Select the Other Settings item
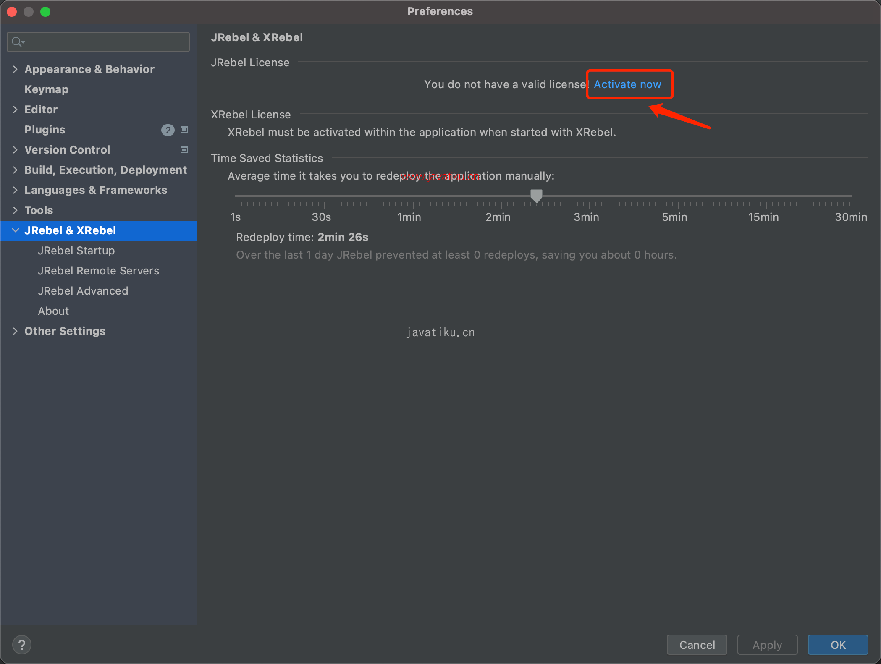Image resolution: width=881 pixels, height=664 pixels. point(65,331)
